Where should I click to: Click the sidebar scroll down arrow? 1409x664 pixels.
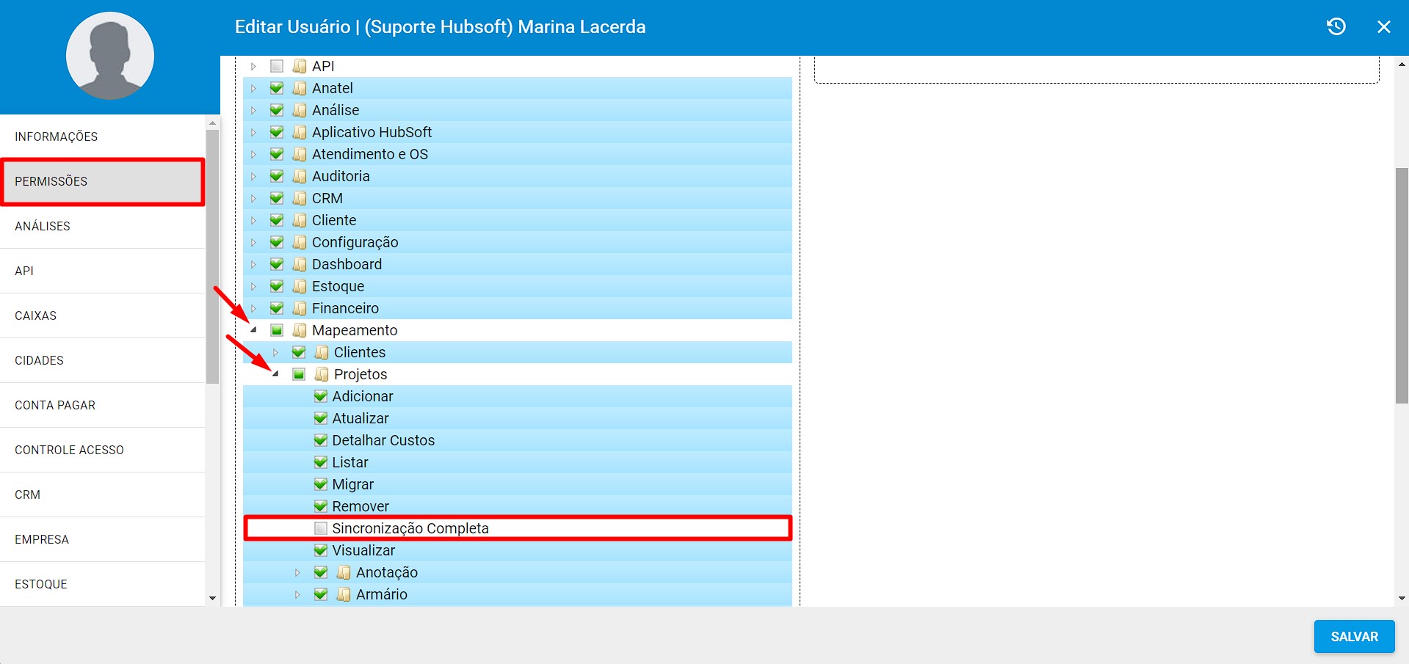213,599
